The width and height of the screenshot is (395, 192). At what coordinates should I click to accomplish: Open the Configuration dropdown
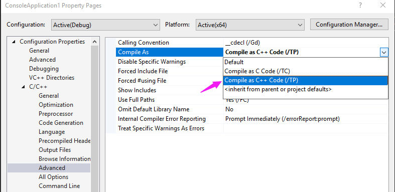(x=105, y=25)
